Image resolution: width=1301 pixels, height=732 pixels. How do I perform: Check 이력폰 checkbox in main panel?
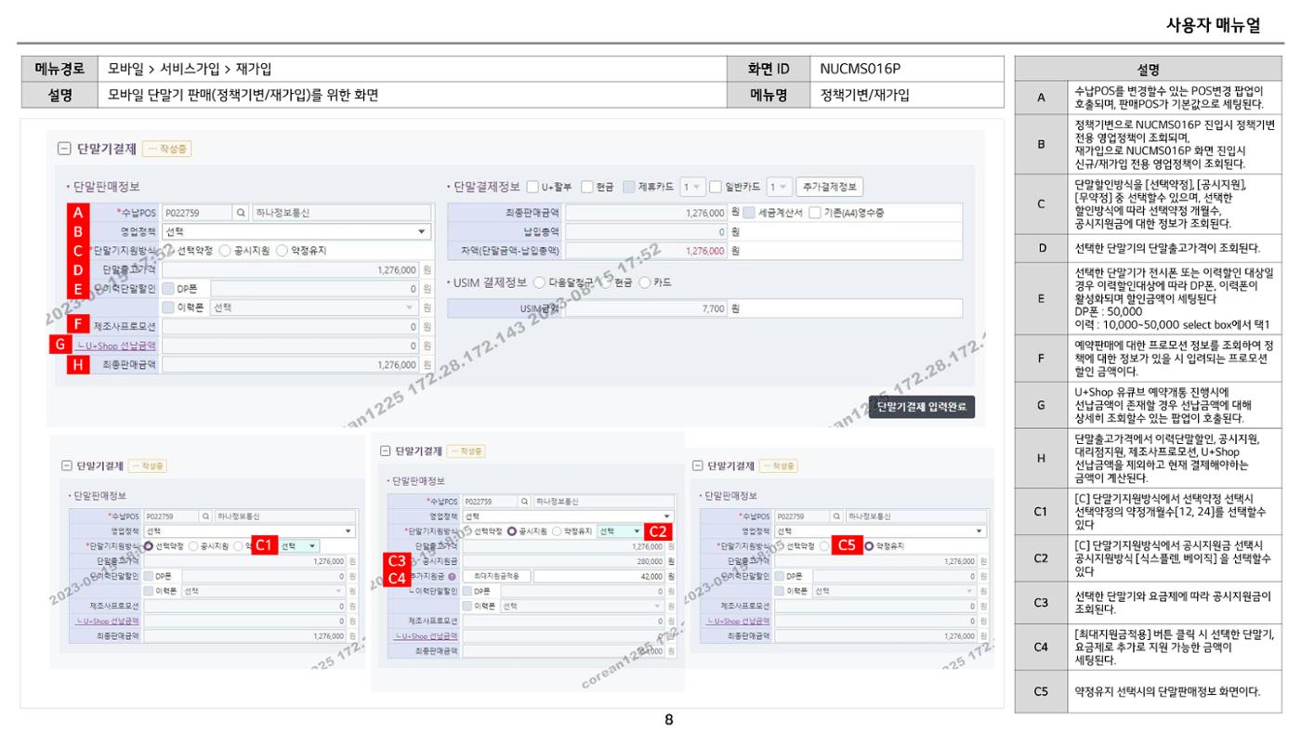click(168, 307)
